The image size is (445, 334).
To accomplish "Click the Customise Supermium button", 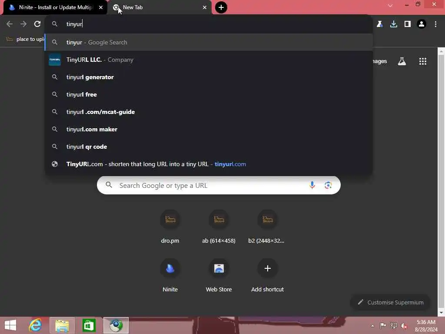I will 391,303.
